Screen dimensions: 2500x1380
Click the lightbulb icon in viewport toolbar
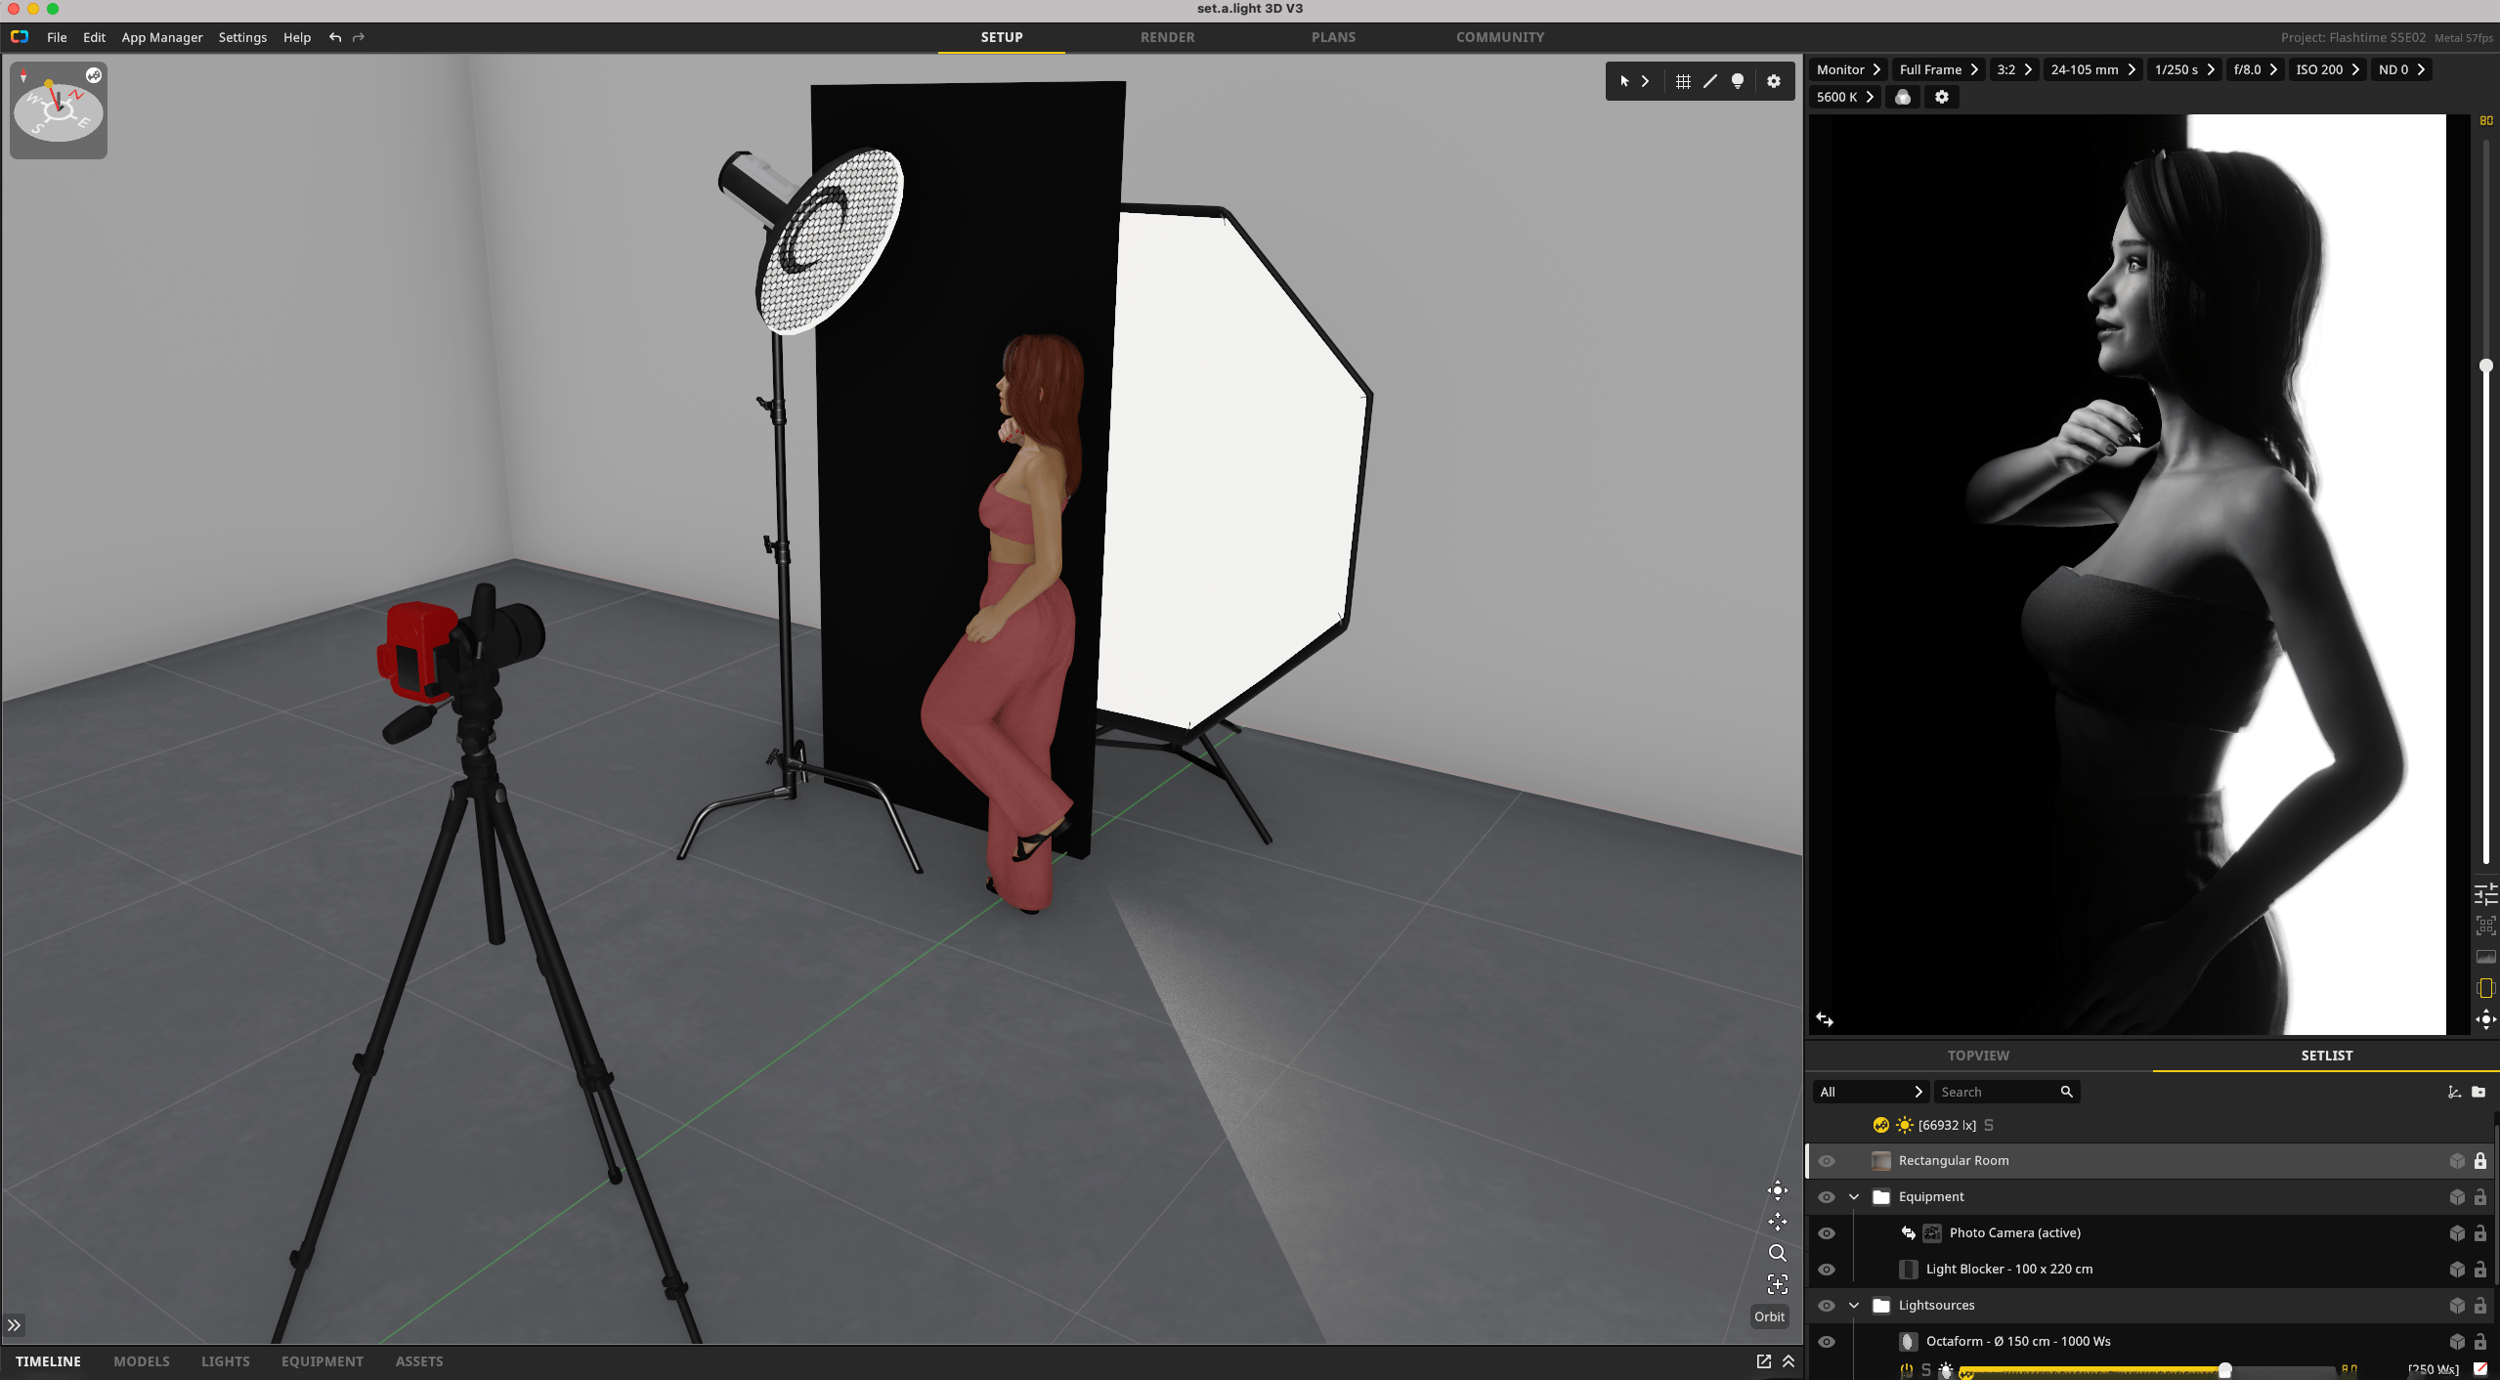(x=1738, y=81)
